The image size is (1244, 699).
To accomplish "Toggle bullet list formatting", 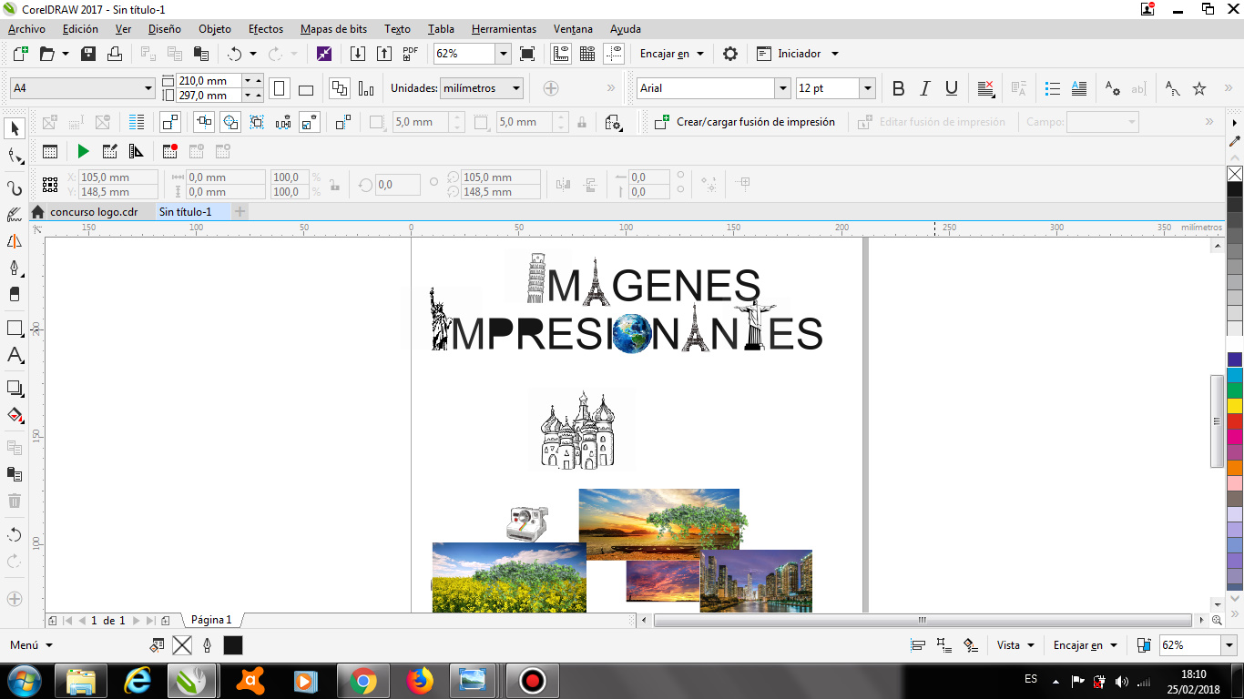I will (x=1053, y=88).
